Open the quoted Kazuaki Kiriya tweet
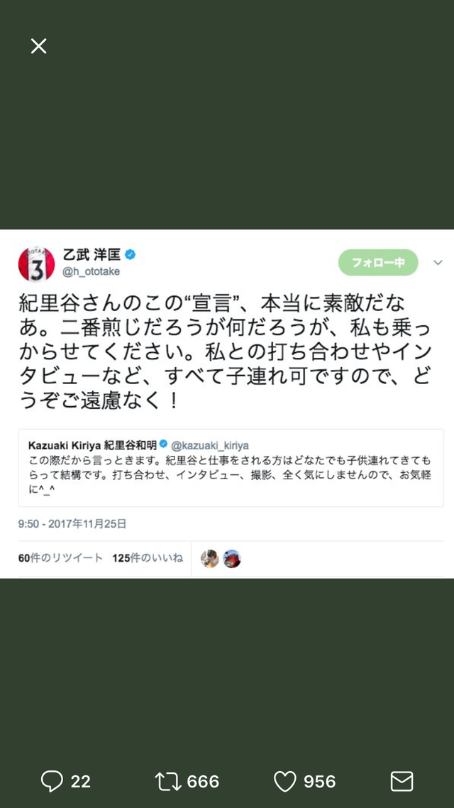This screenshot has height=808, width=454. pyautogui.click(x=231, y=467)
